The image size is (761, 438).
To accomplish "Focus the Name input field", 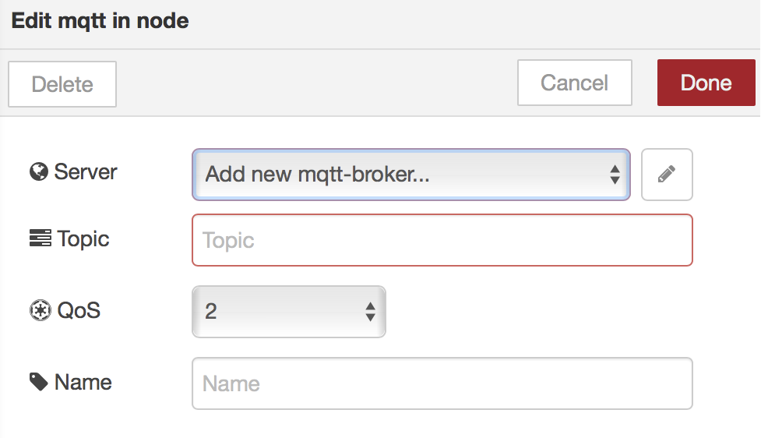I will pos(442,383).
